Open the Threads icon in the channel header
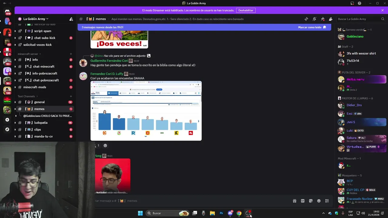This screenshot has height=218, width=388. (306, 19)
